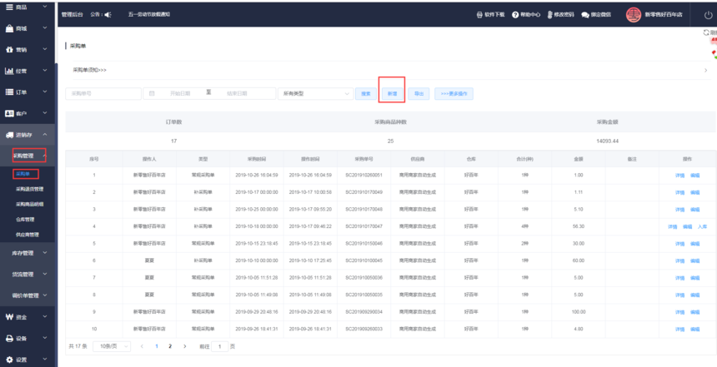Click the store avatar logo in header
The image size is (717, 367).
634,14
